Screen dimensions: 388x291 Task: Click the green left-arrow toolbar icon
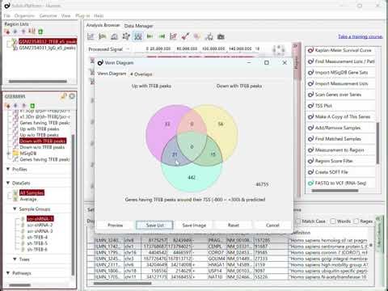pyautogui.click(x=150, y=36)
